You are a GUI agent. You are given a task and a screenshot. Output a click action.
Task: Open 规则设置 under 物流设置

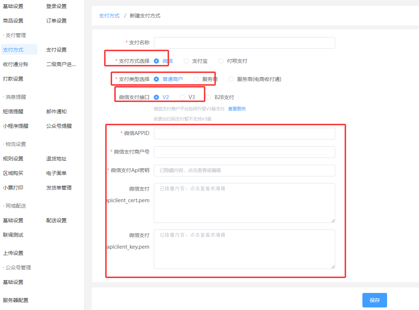point(13,159)
